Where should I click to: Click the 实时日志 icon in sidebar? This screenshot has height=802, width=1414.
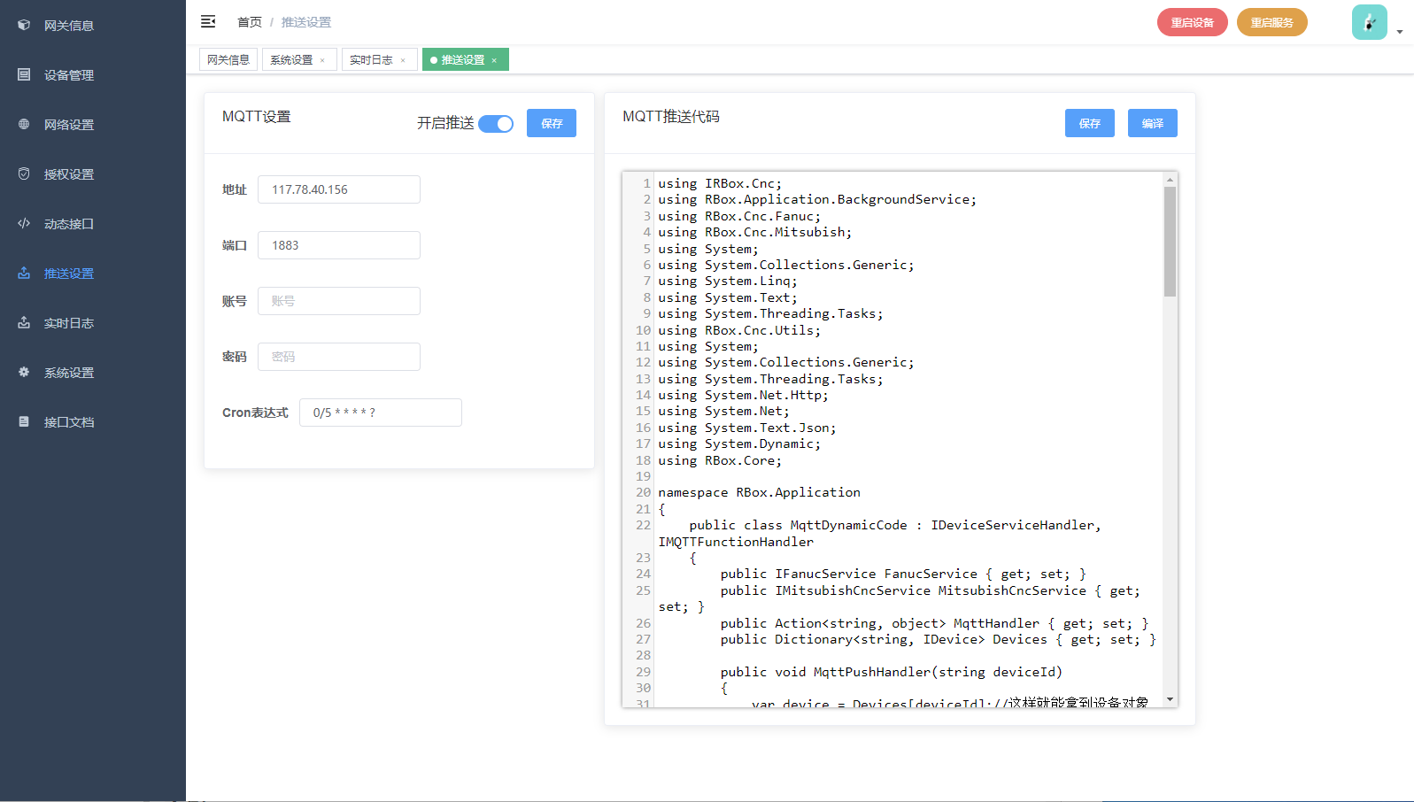pyautogui.click(x=24, y=323)
